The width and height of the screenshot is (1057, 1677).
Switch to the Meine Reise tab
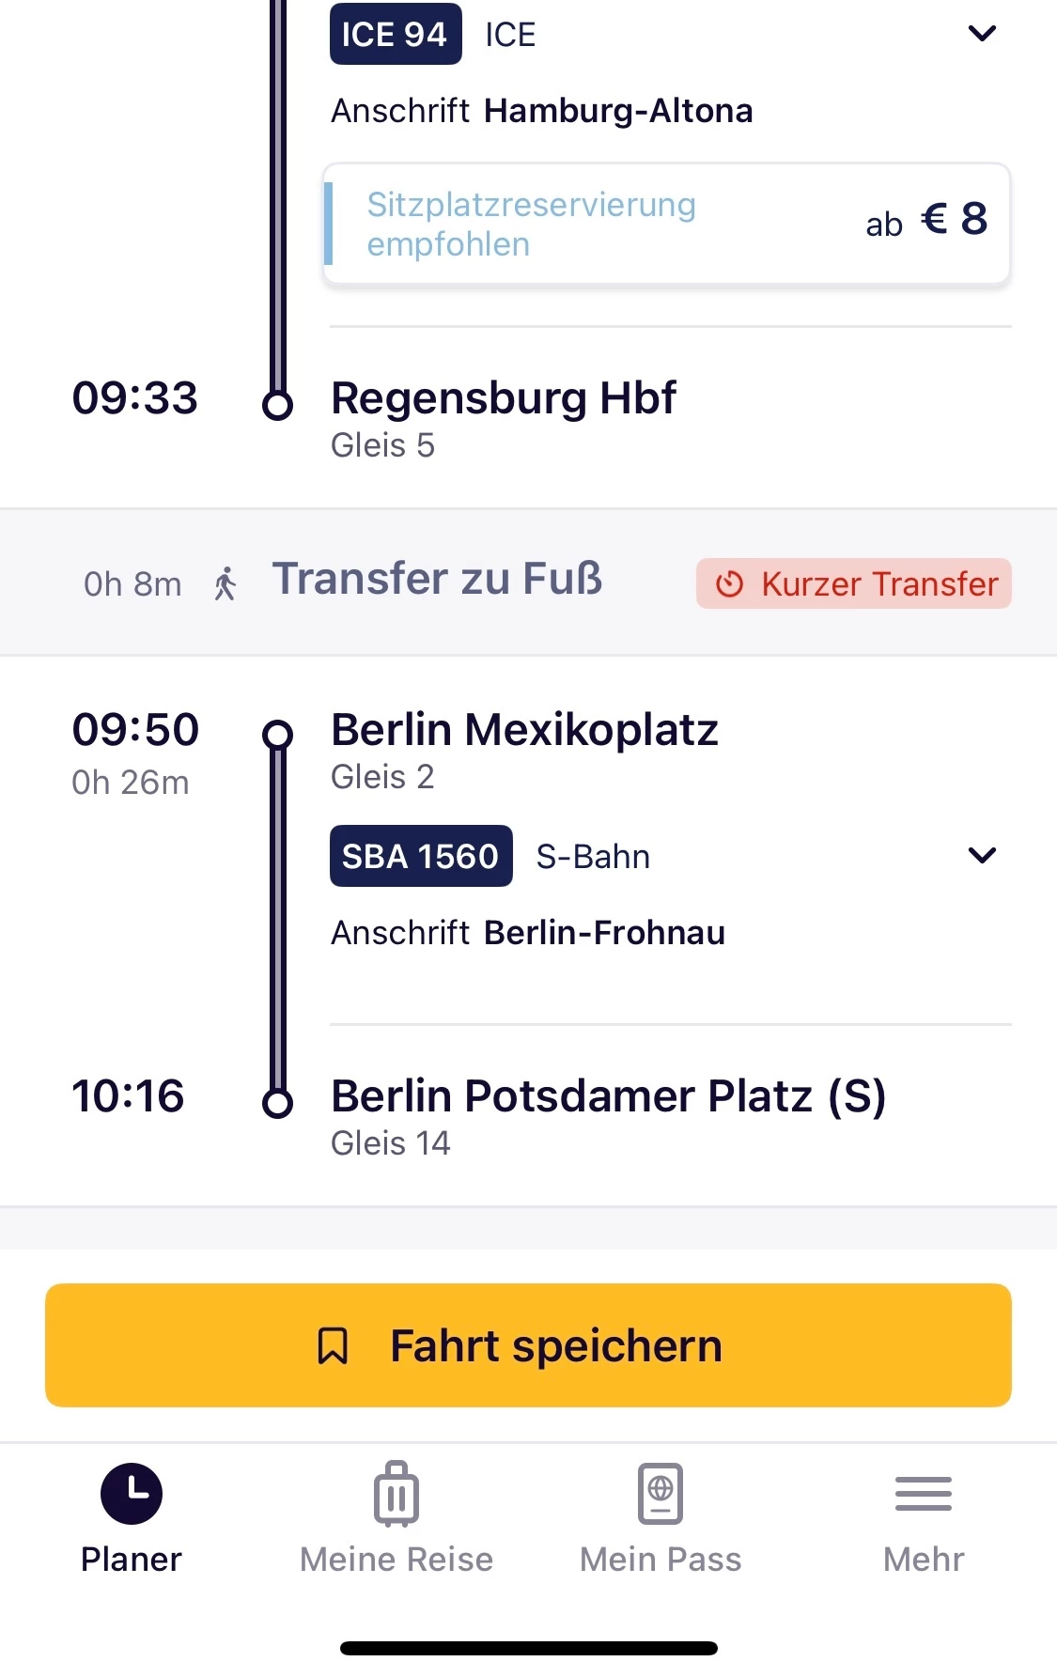[x=396, y=1559]
